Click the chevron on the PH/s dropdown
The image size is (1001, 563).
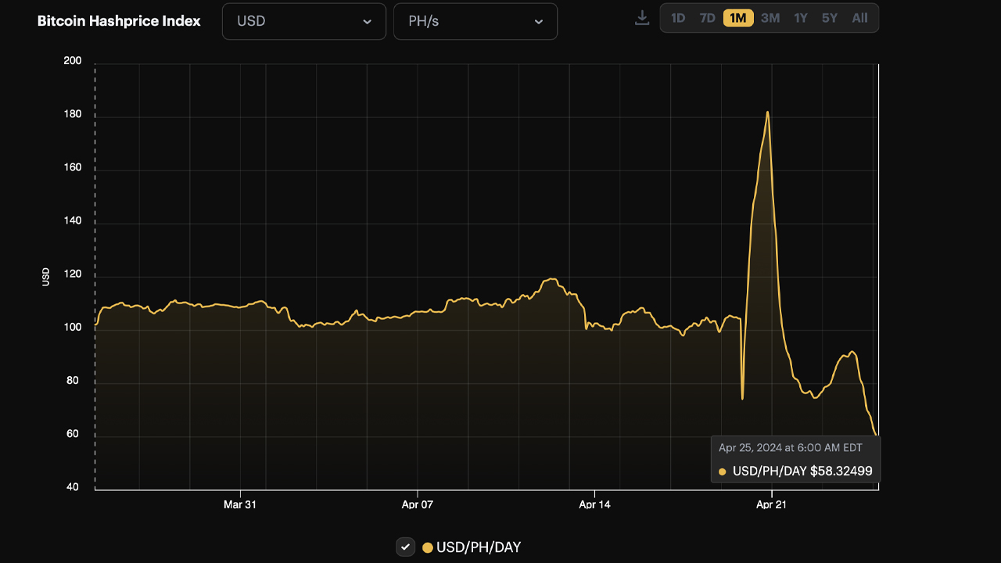coord(538,21)
